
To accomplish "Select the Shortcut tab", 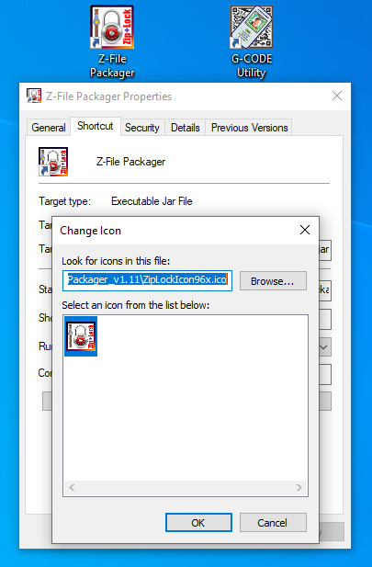I will point(96,126).
